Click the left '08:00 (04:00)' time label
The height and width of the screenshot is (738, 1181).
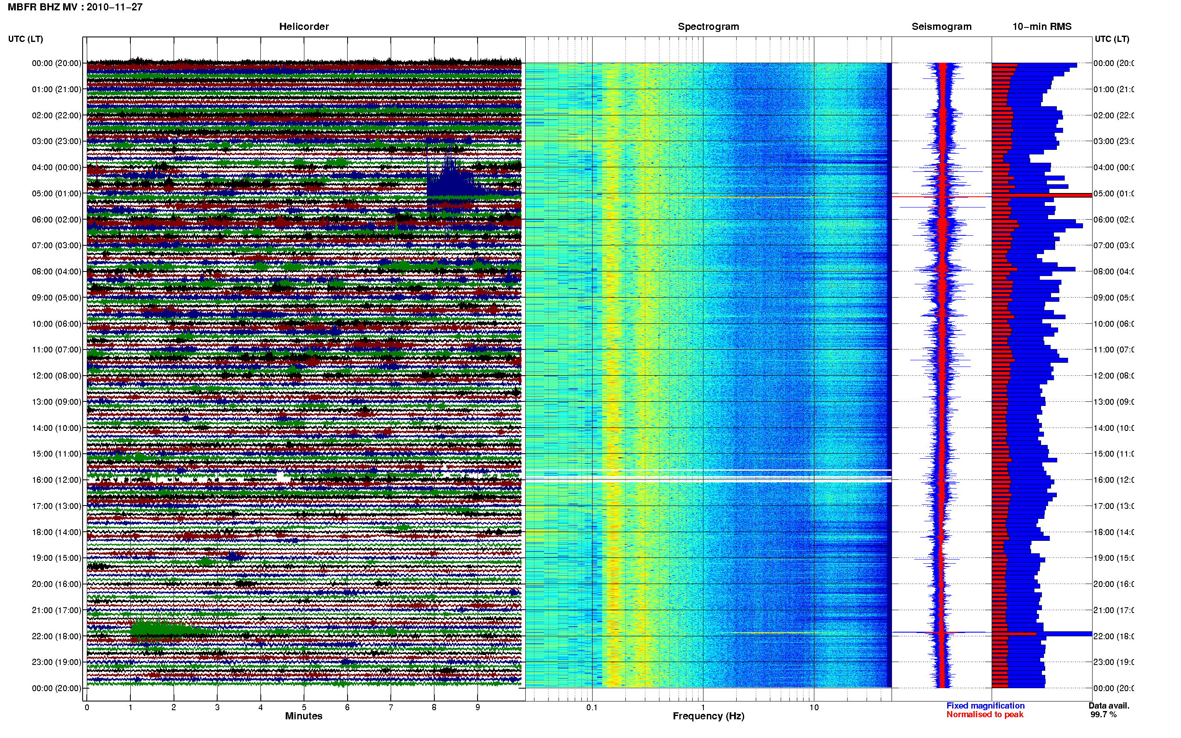pos(56,271)
